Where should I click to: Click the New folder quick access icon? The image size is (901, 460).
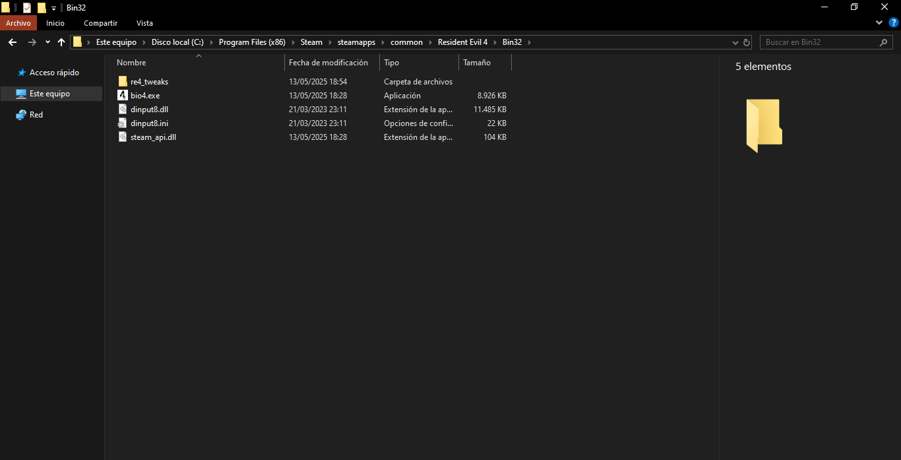coord(42,8)
